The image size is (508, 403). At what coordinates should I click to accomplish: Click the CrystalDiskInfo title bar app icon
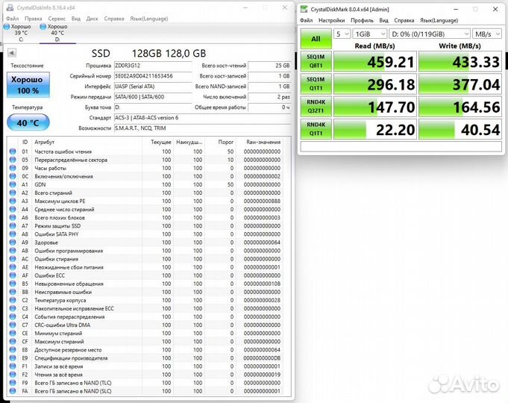[x=10, y=7]
